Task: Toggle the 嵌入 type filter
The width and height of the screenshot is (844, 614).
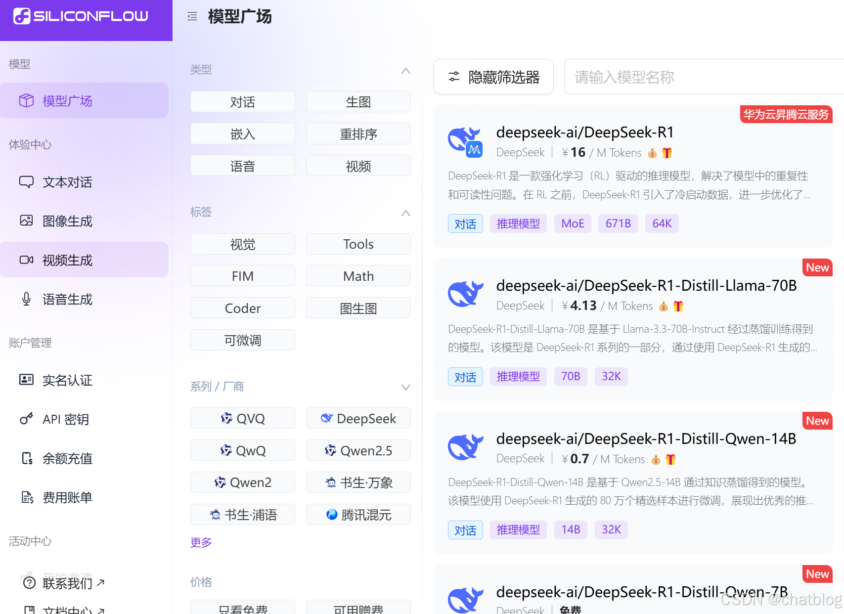Action: [x=243, y=134]
